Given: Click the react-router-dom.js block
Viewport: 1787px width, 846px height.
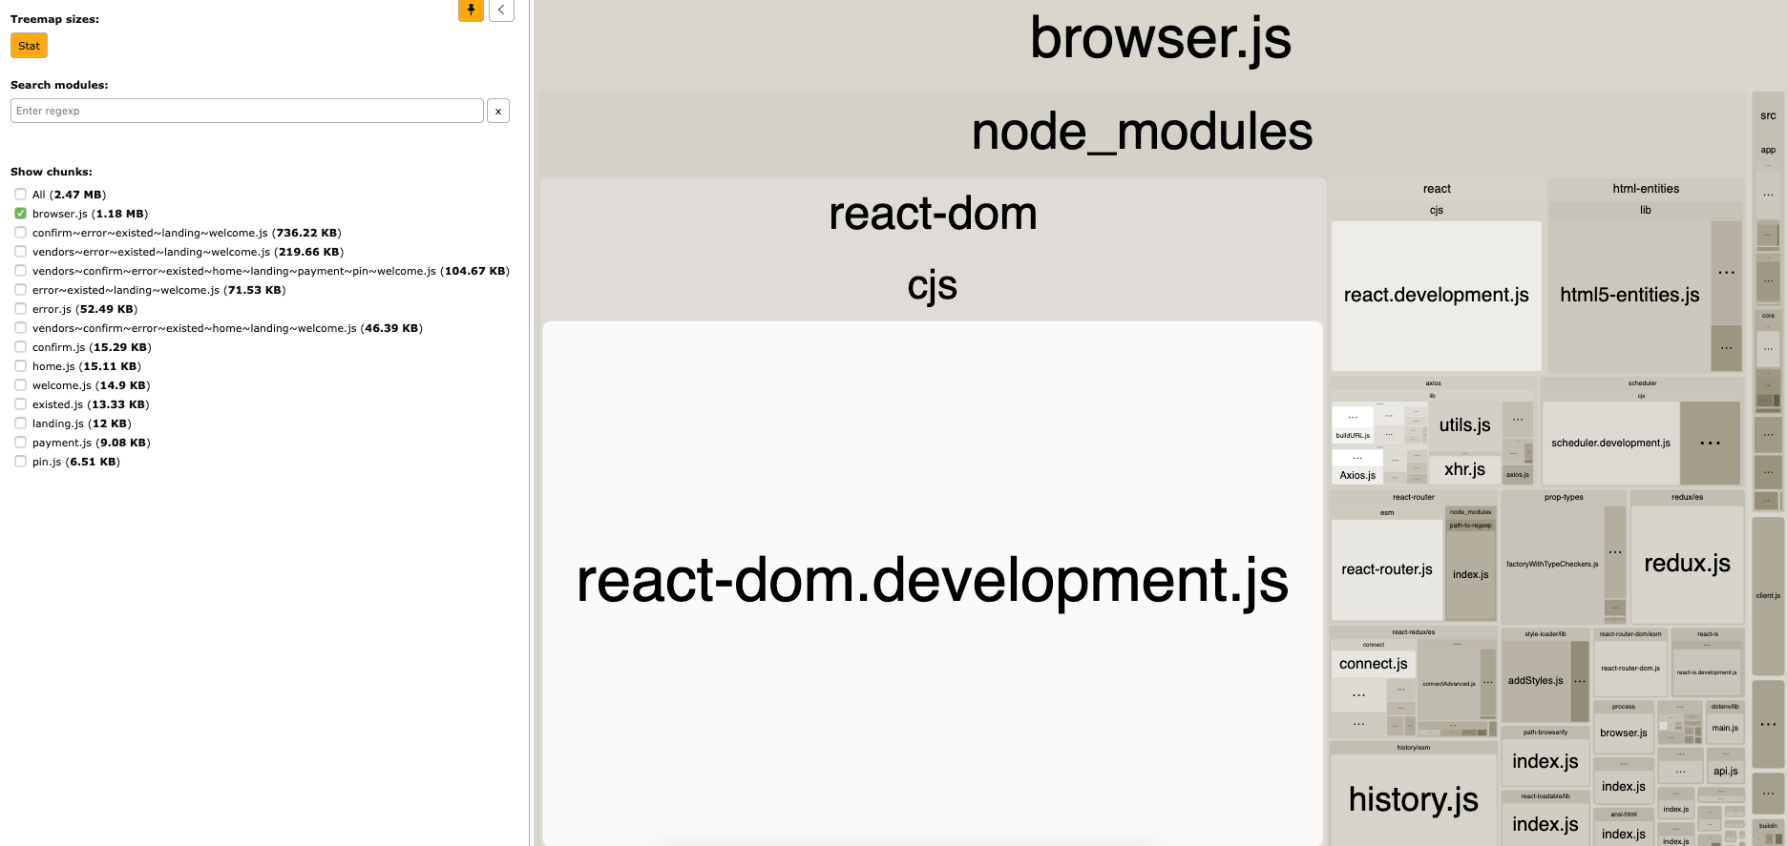Looking at the screenshot, I should click(x=1629, y=669).
